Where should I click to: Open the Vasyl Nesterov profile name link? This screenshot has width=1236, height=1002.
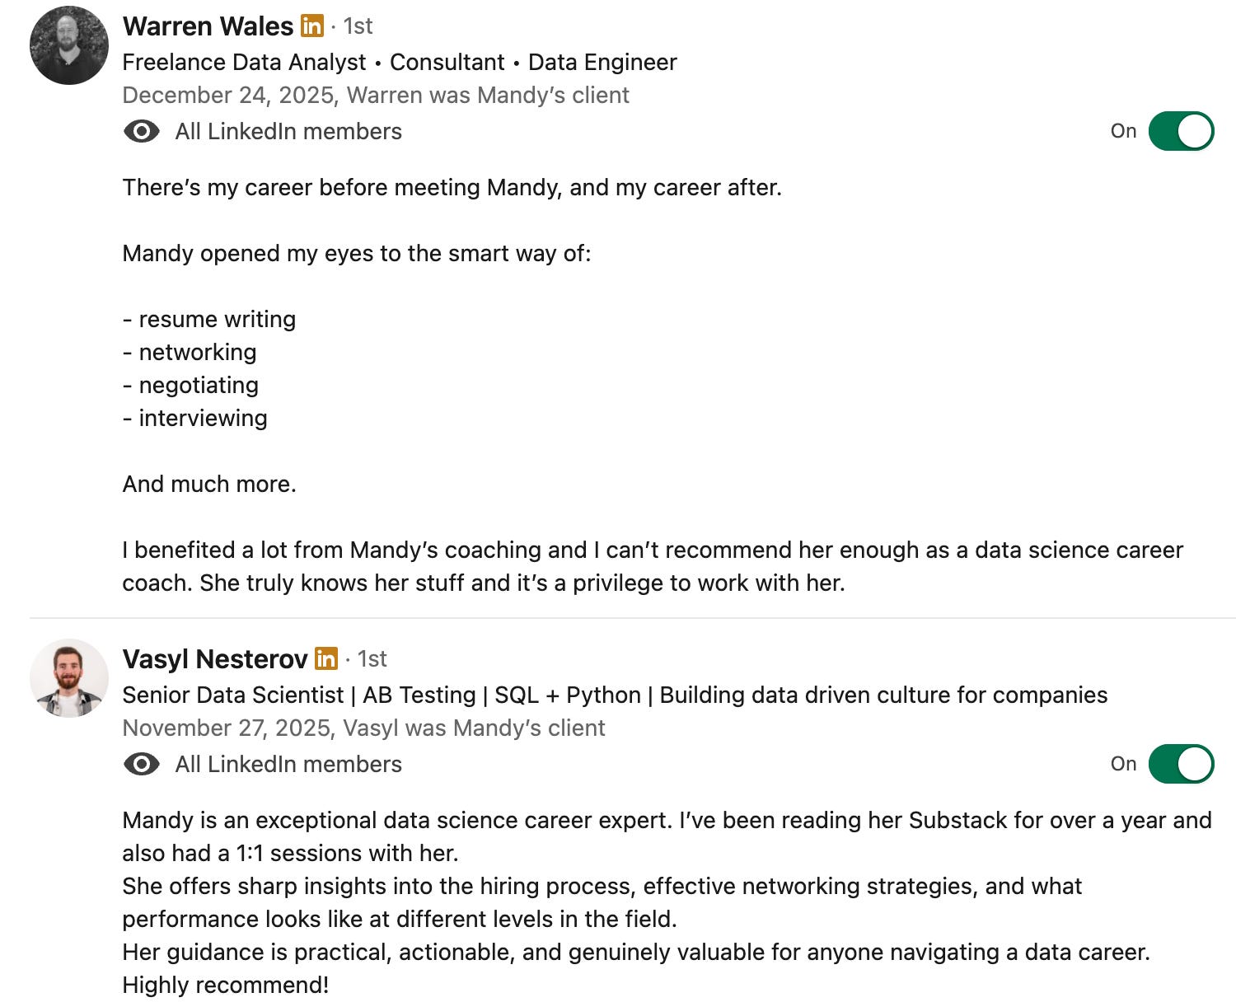215,658
